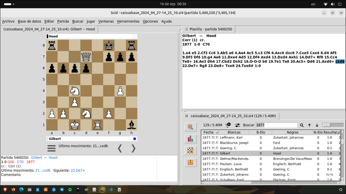Go back one move with left arrow
This screenshot has width=346, height=194.
tap(120, 149)
